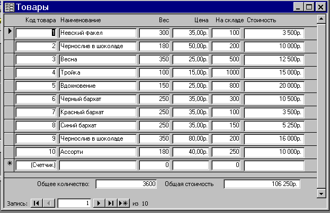
Task: Click Общая стоимость field 106 250р.
Action: [x=262, y=184]
